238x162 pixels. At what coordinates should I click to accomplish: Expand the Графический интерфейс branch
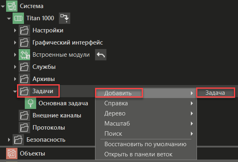coord(15,43)
